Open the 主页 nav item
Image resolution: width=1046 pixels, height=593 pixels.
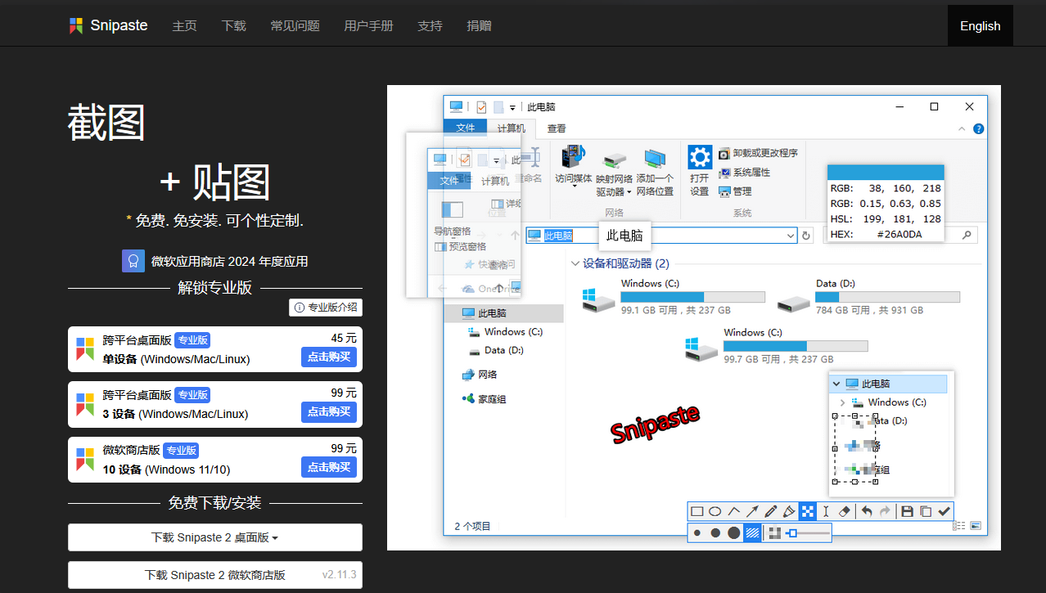[x=184, y=25]
